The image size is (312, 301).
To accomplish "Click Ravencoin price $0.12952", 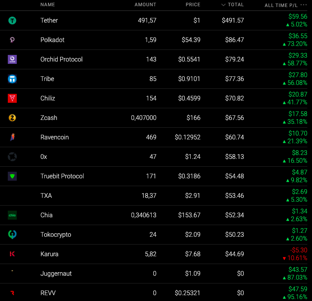I will point(188,137).
